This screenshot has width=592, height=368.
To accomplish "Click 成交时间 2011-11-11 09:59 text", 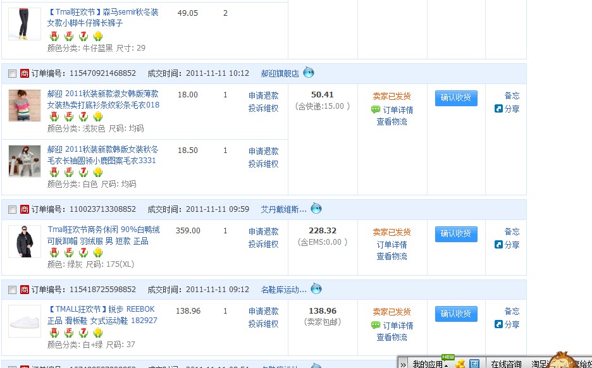I will point(198,209).
